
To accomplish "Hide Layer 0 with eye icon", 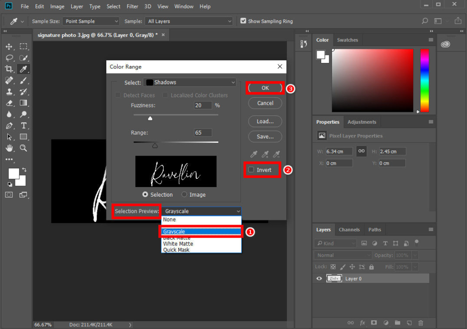I will click(x=319, y=278).
